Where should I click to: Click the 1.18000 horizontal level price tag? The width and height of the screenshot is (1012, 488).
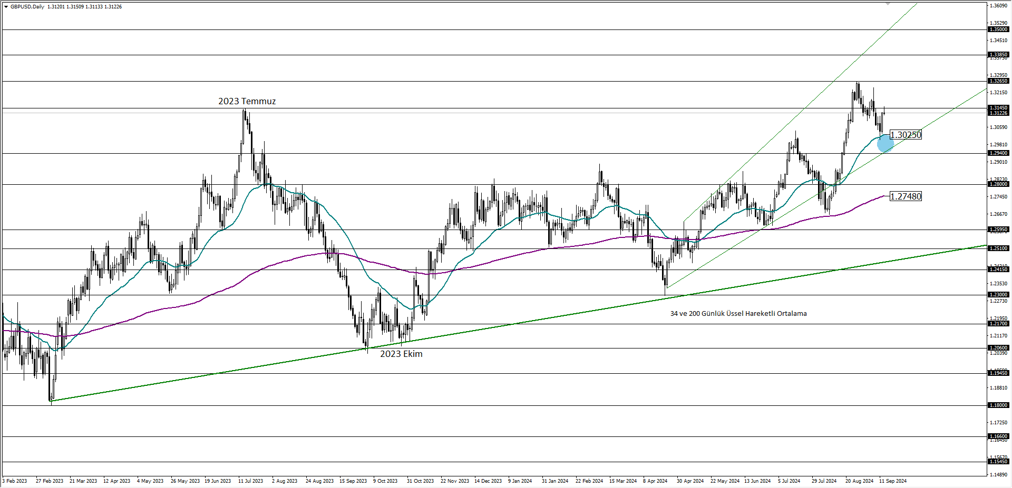click(x=998, y=405)
